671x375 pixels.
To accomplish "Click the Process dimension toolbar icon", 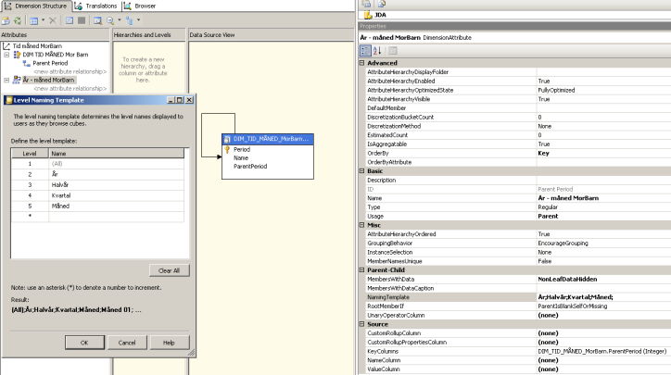I will 18,20.
